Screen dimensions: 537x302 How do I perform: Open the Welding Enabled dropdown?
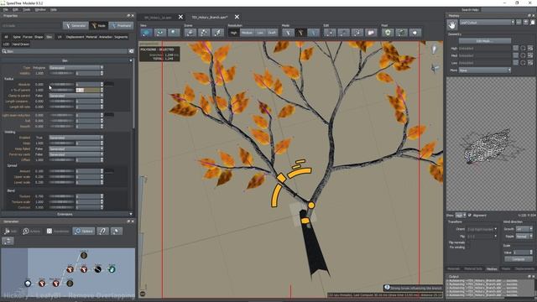click(x=76, y=138)
